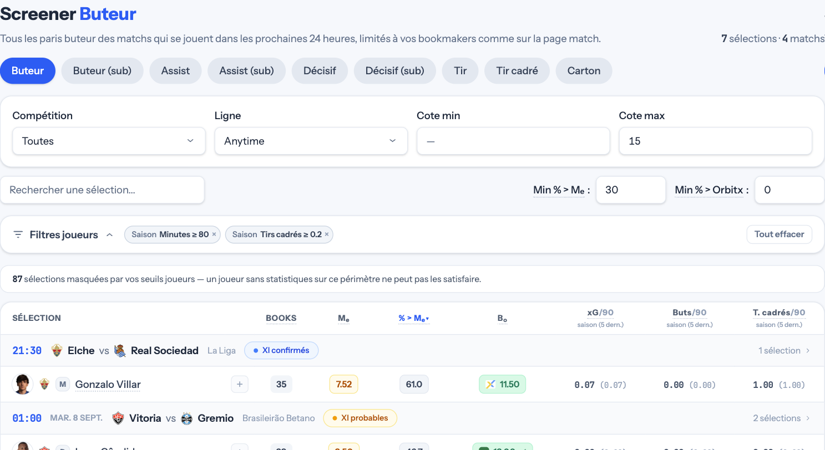This screenshot has height=450, width=825.
Task: Sort by the BOOKS column header
Action: 281,318
